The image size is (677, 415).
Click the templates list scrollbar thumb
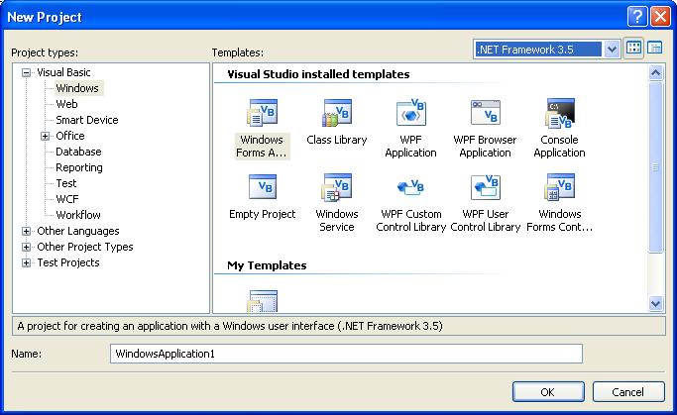pos(655,167)
